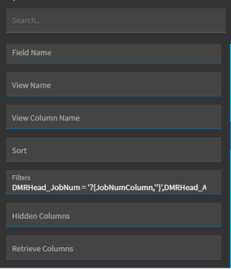Viewport: 231px width, 269px height.
Task: Select the Retrieve Columns field
Action: (x=114, y=248)
